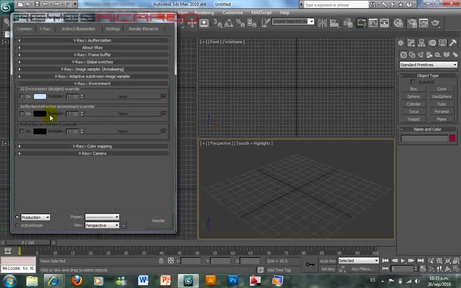Screen dimensions: 461x288
Task: Click the Render button in Render Setup
Action: click(x=158, y=221)
